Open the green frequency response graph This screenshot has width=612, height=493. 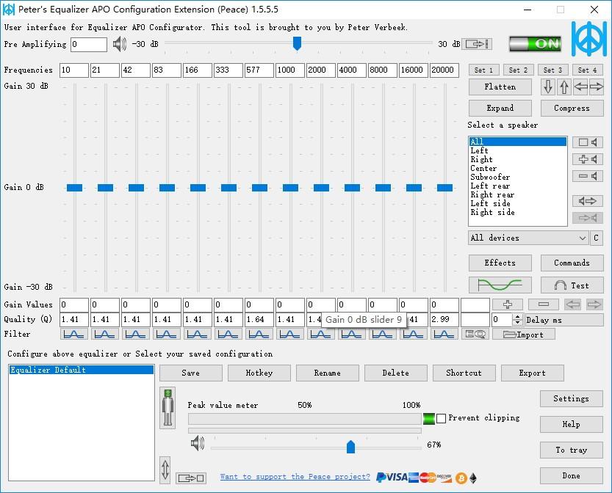point(500,285)
